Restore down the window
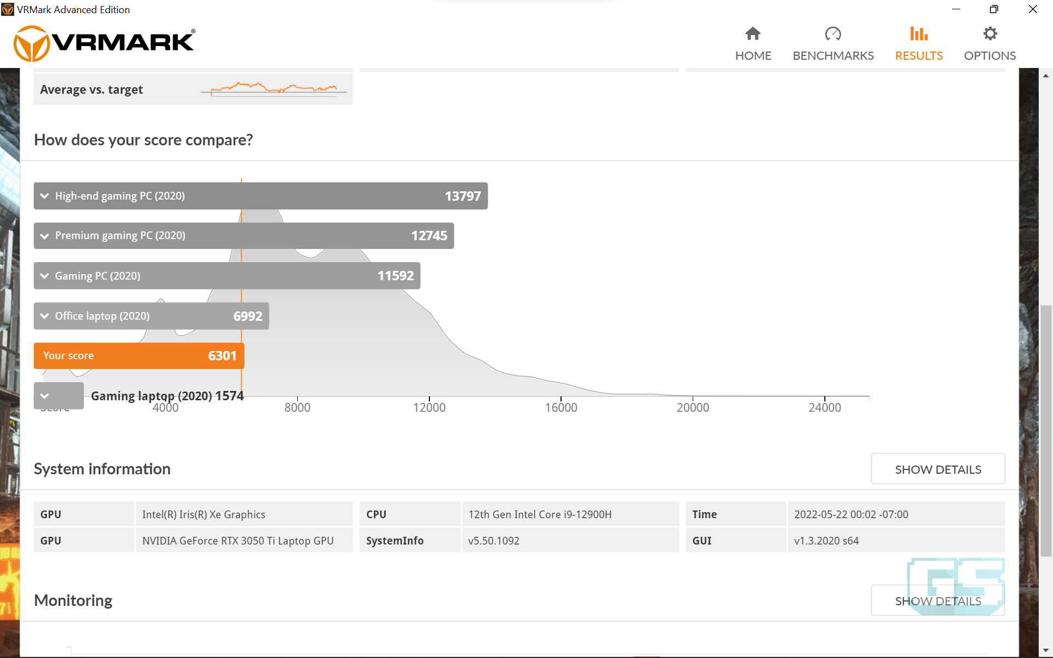The width and height of the screenshot is (1053, 658). 994,9
